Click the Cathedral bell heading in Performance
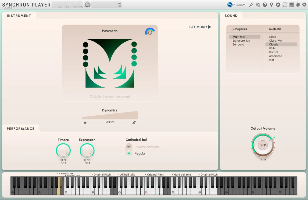 tap(137, 140)
